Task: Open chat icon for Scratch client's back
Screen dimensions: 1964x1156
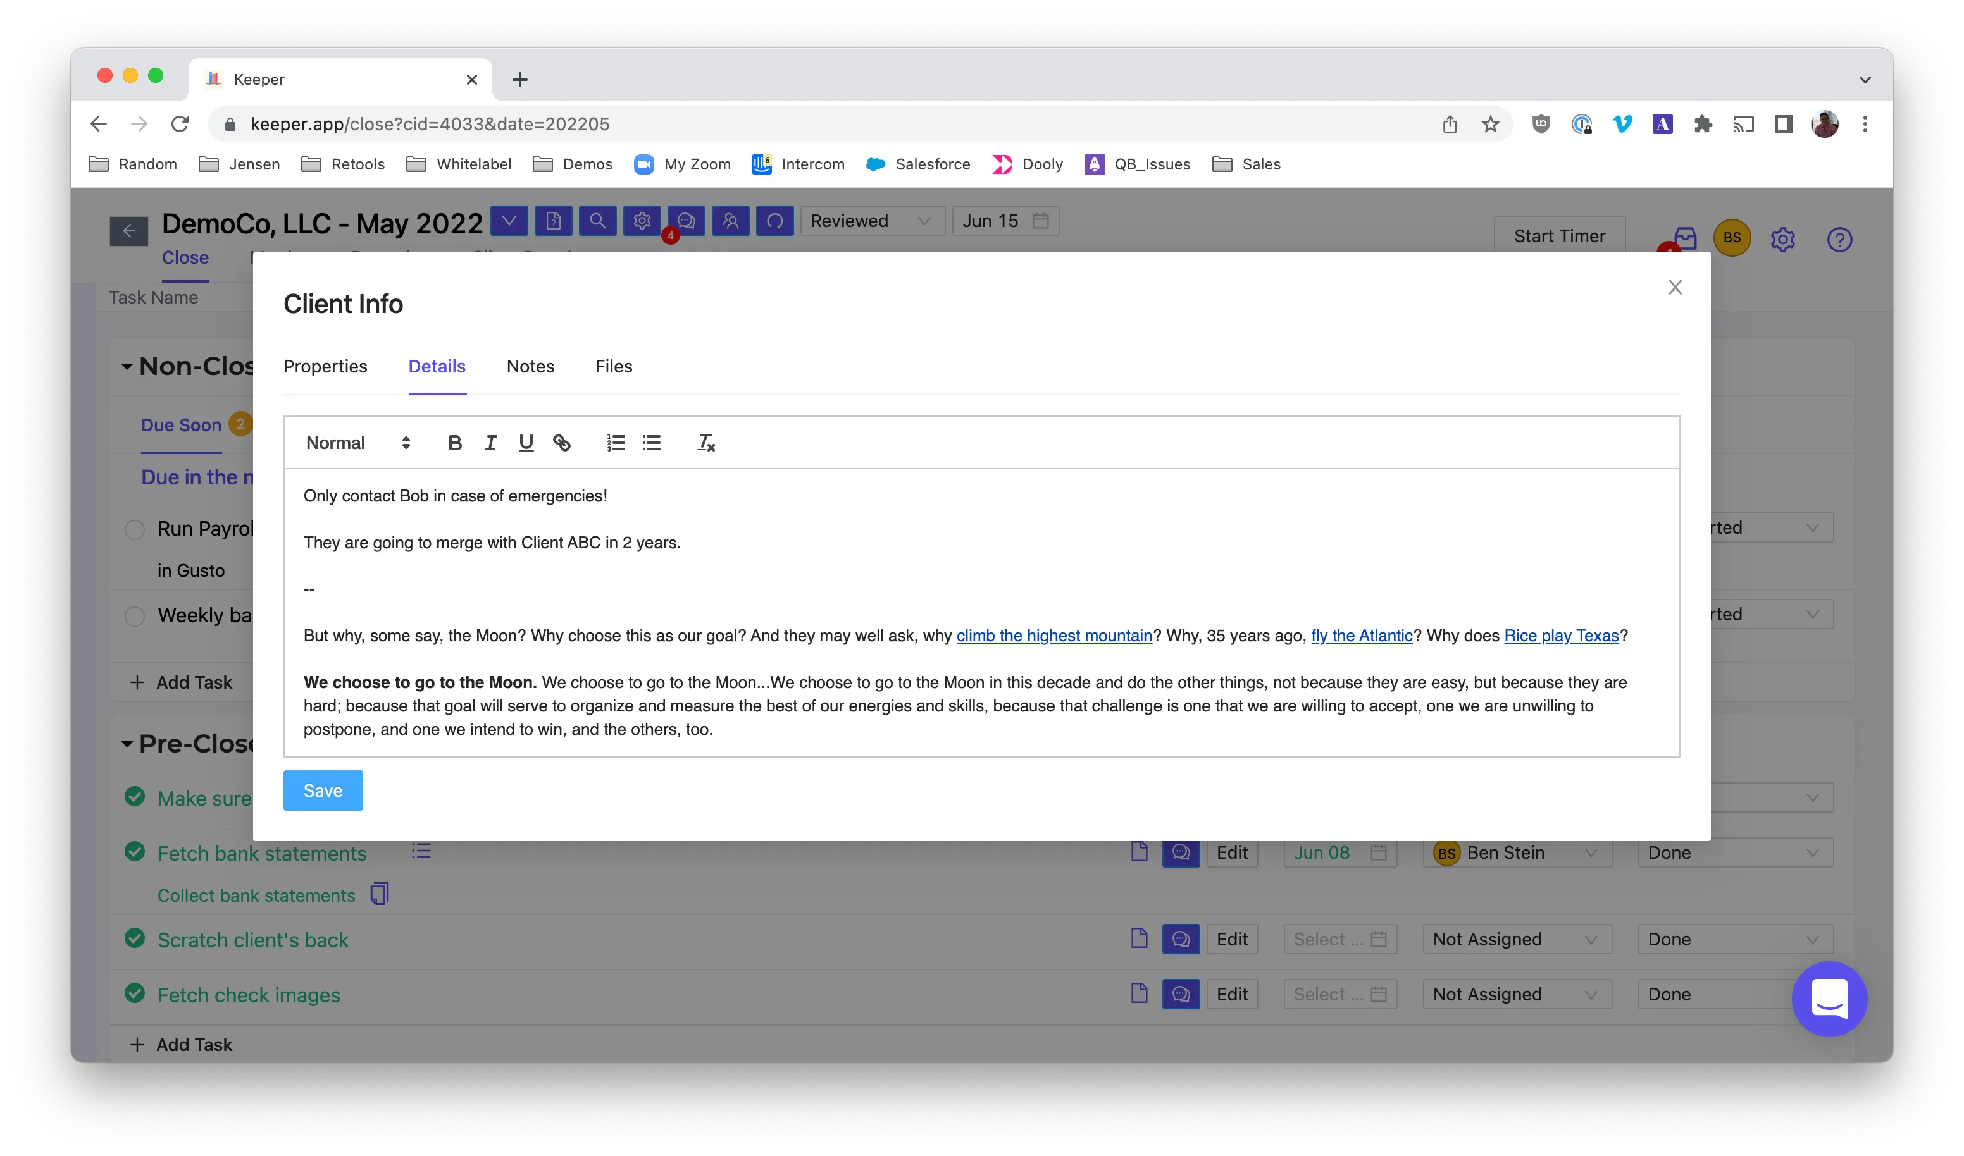Action: 1181,940
